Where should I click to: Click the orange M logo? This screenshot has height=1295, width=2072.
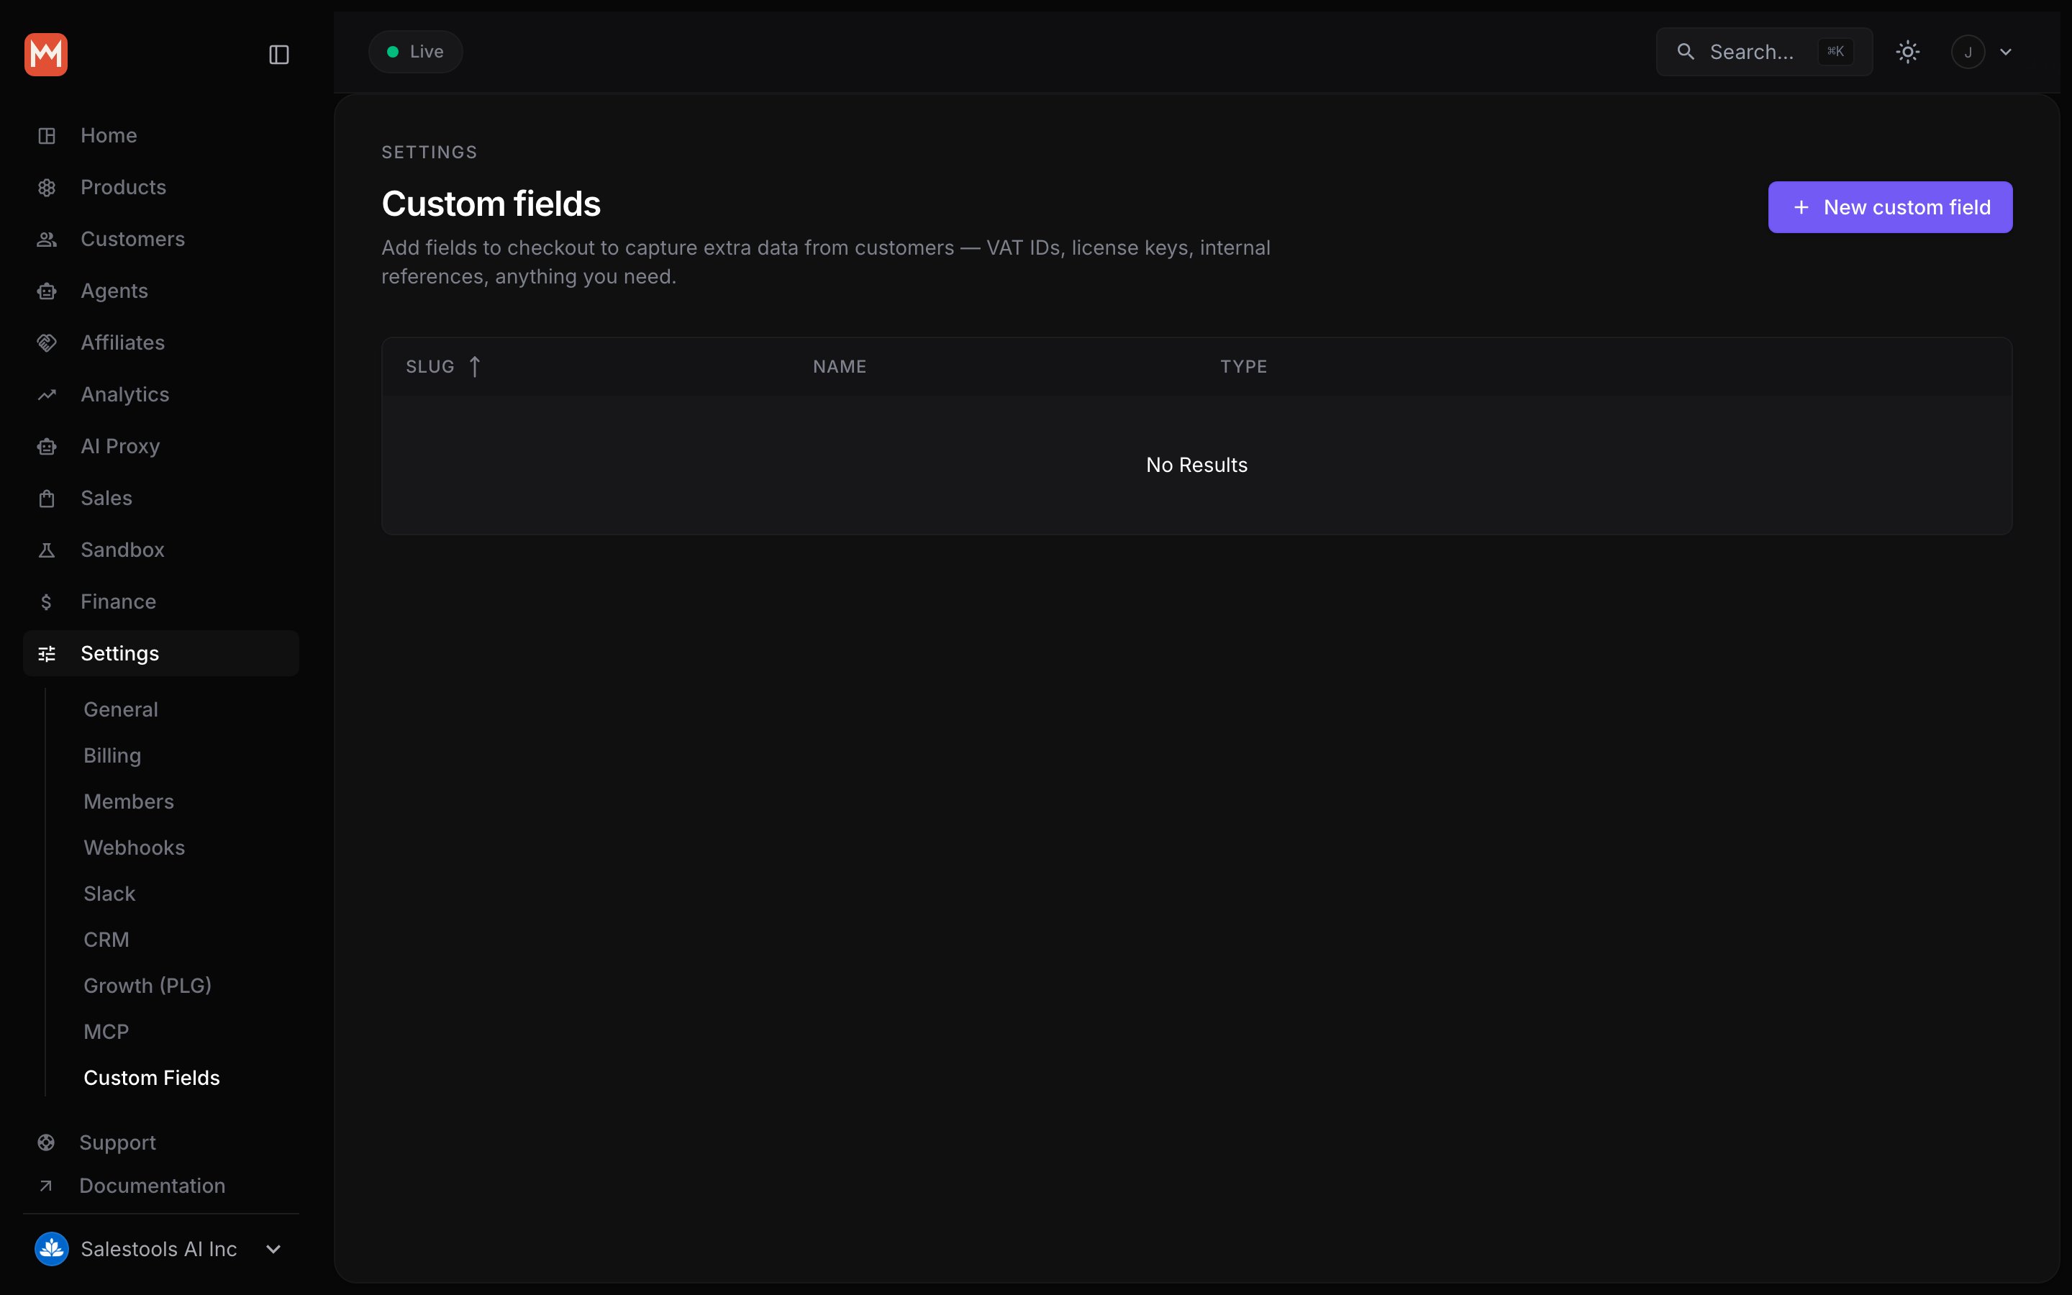coord(46,55)
